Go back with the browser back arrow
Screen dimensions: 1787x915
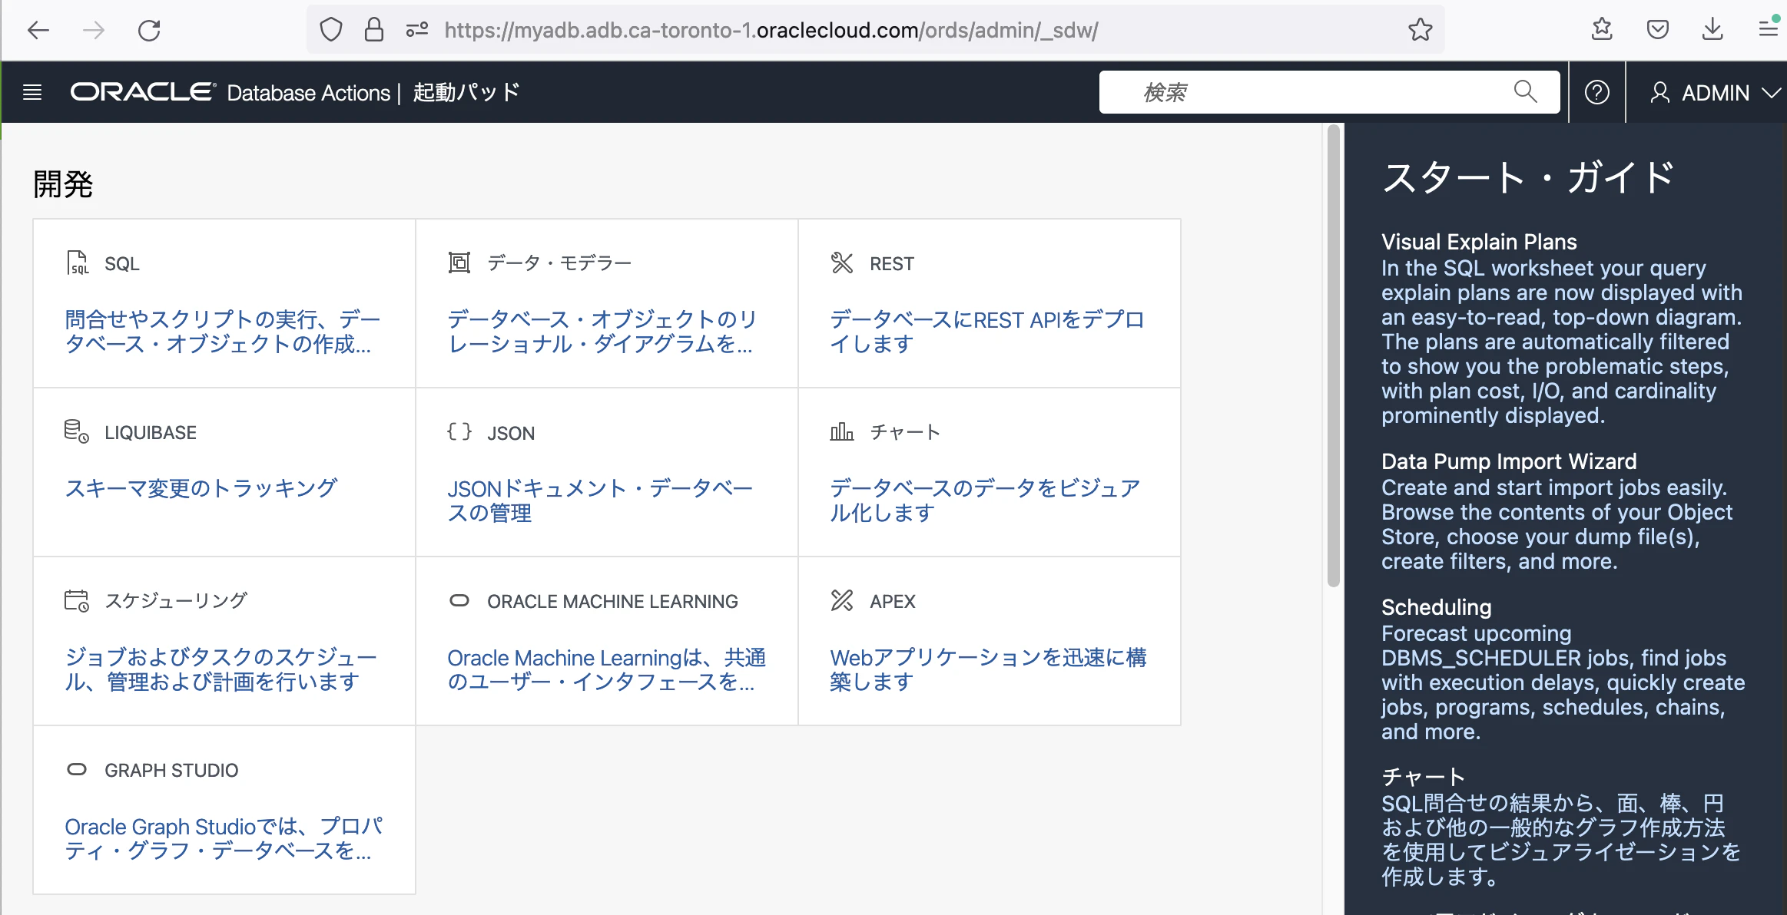(x=38, y=31)
